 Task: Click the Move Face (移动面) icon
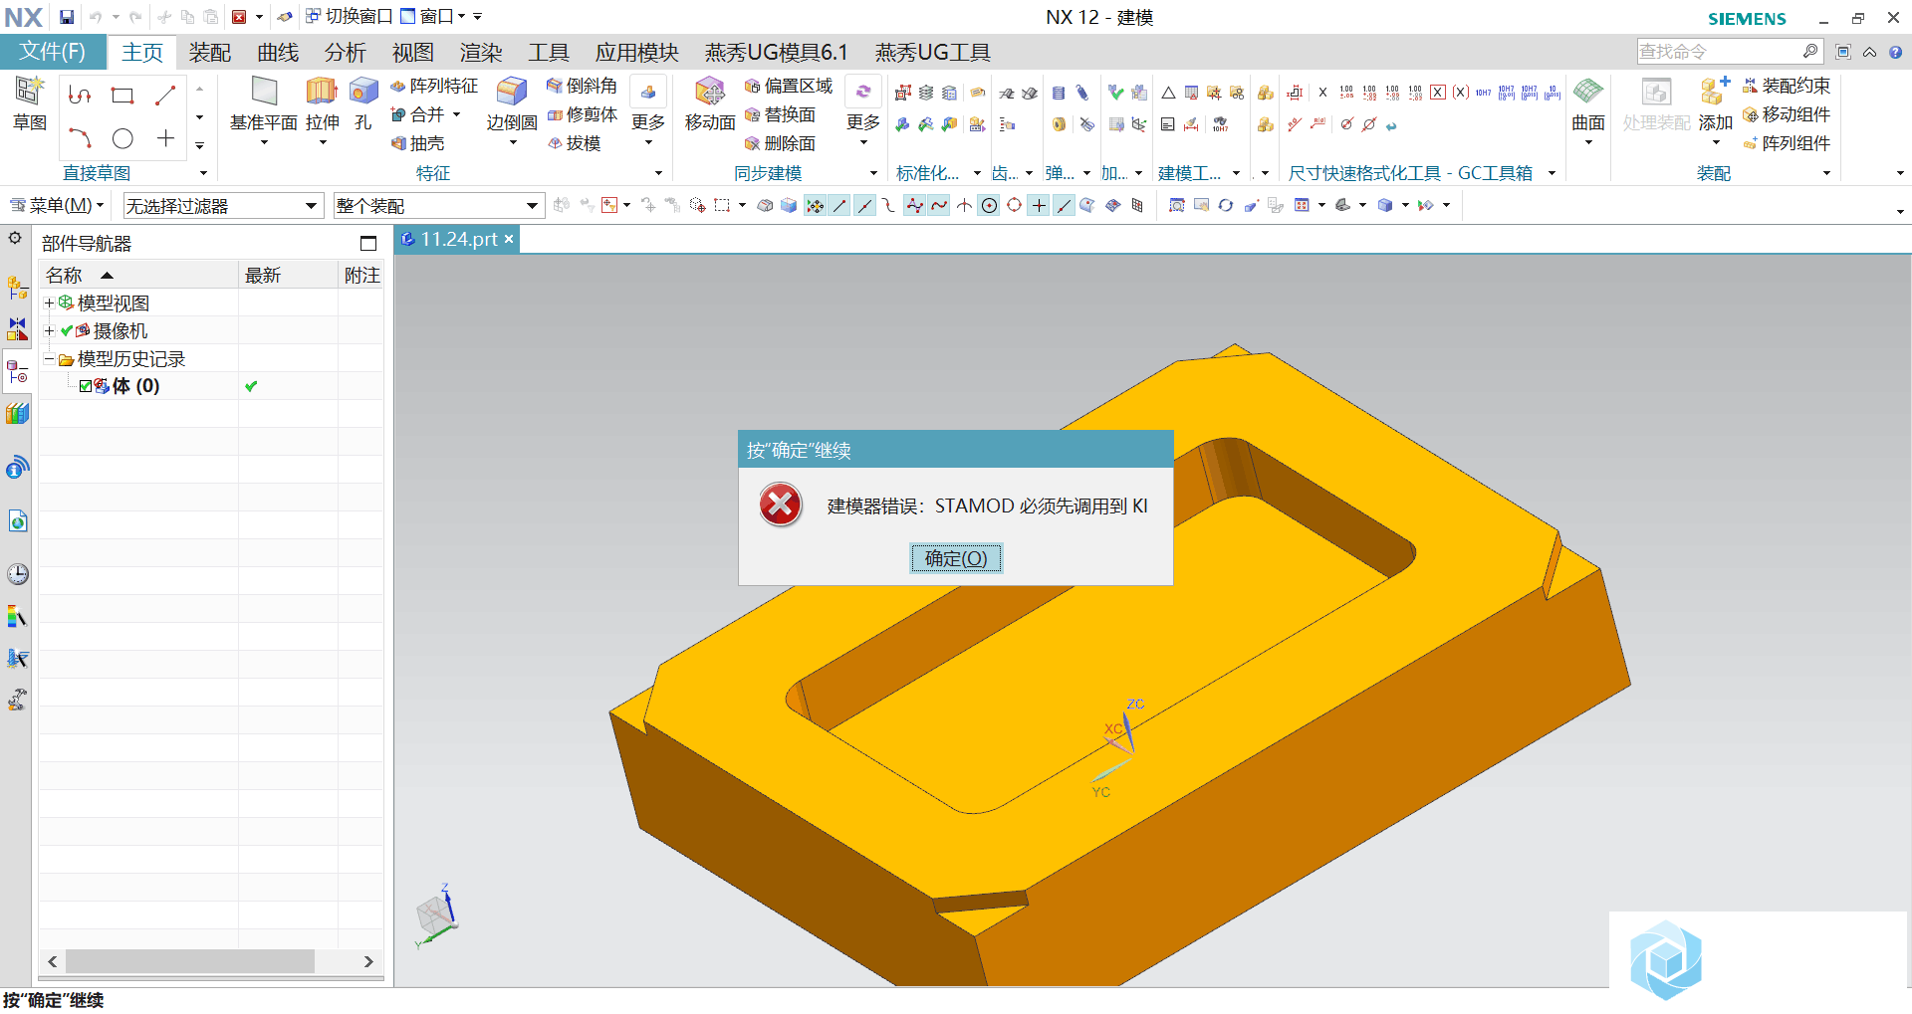710,92
